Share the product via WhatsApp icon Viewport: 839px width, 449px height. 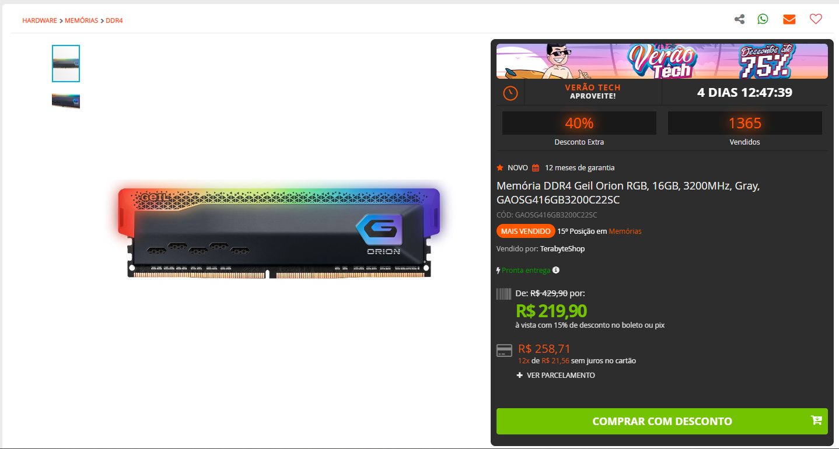pos(763,19)
